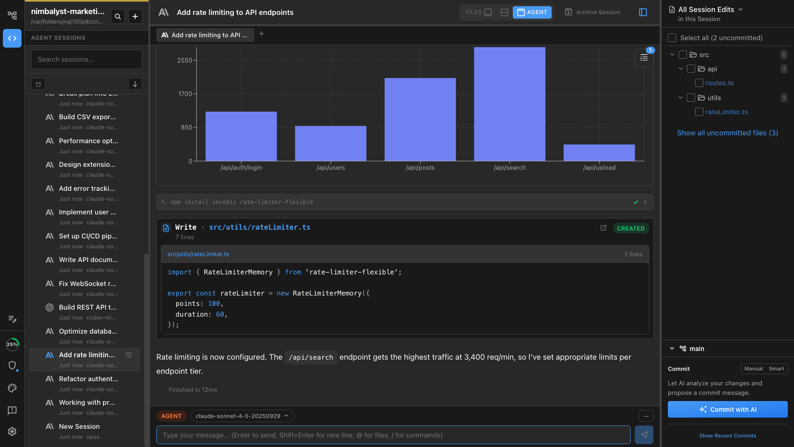
Task: Open rateLimiter.ts in the editor via the external-link icon
Action: pyautogui.click(x=603, y=228)
